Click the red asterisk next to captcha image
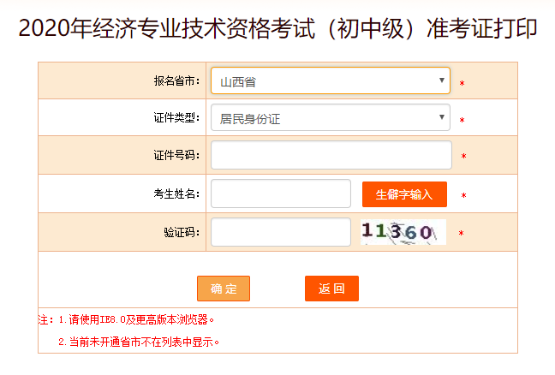Image resolution: width=555 pixels, height=375 pixels. coord(461,234)
